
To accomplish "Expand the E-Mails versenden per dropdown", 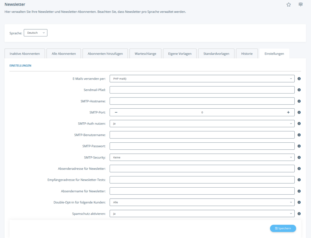I will (202, 79).
